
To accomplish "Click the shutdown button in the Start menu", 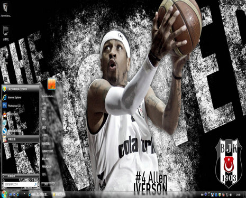I will point(46,184).
